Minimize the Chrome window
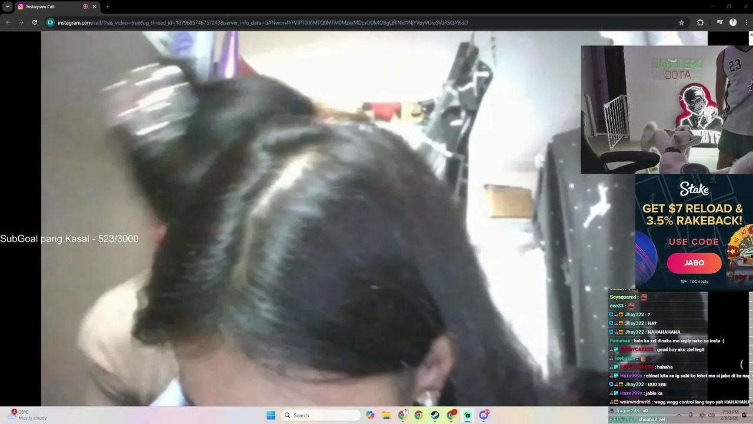The height and width of the screenshot is (424, 753). (712, 6)
